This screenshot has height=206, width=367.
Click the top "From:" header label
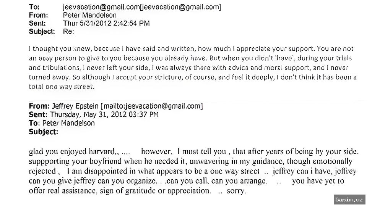38,15
